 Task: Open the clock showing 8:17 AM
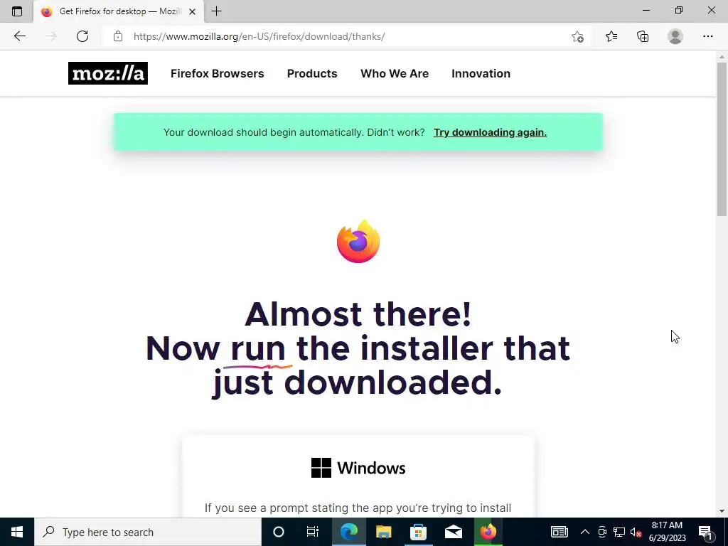click(667, 532)
